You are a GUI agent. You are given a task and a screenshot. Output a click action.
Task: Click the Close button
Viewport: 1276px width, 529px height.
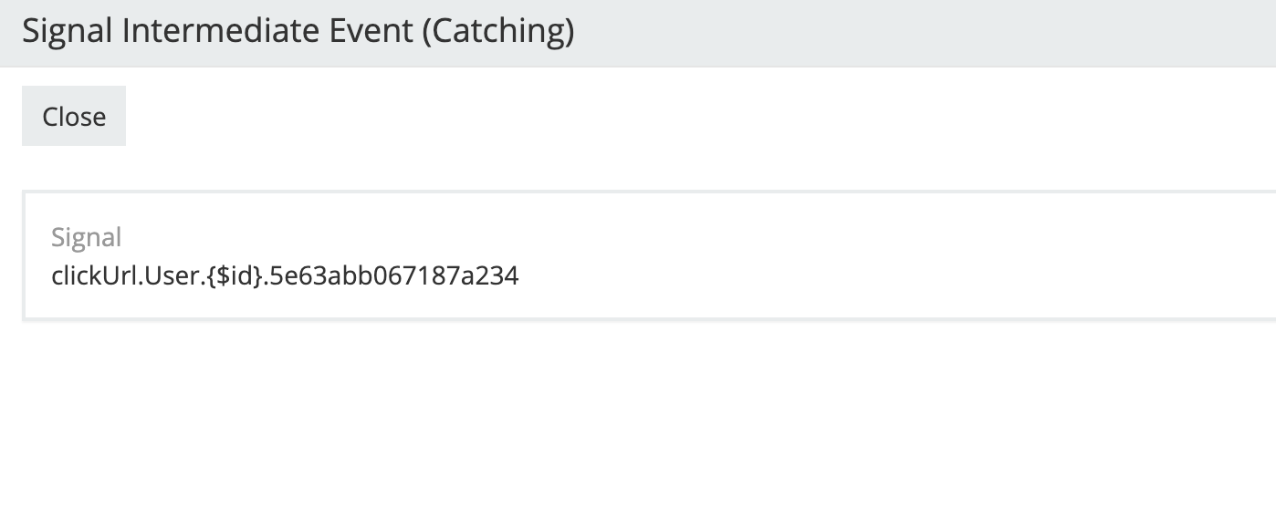[74, 117]
